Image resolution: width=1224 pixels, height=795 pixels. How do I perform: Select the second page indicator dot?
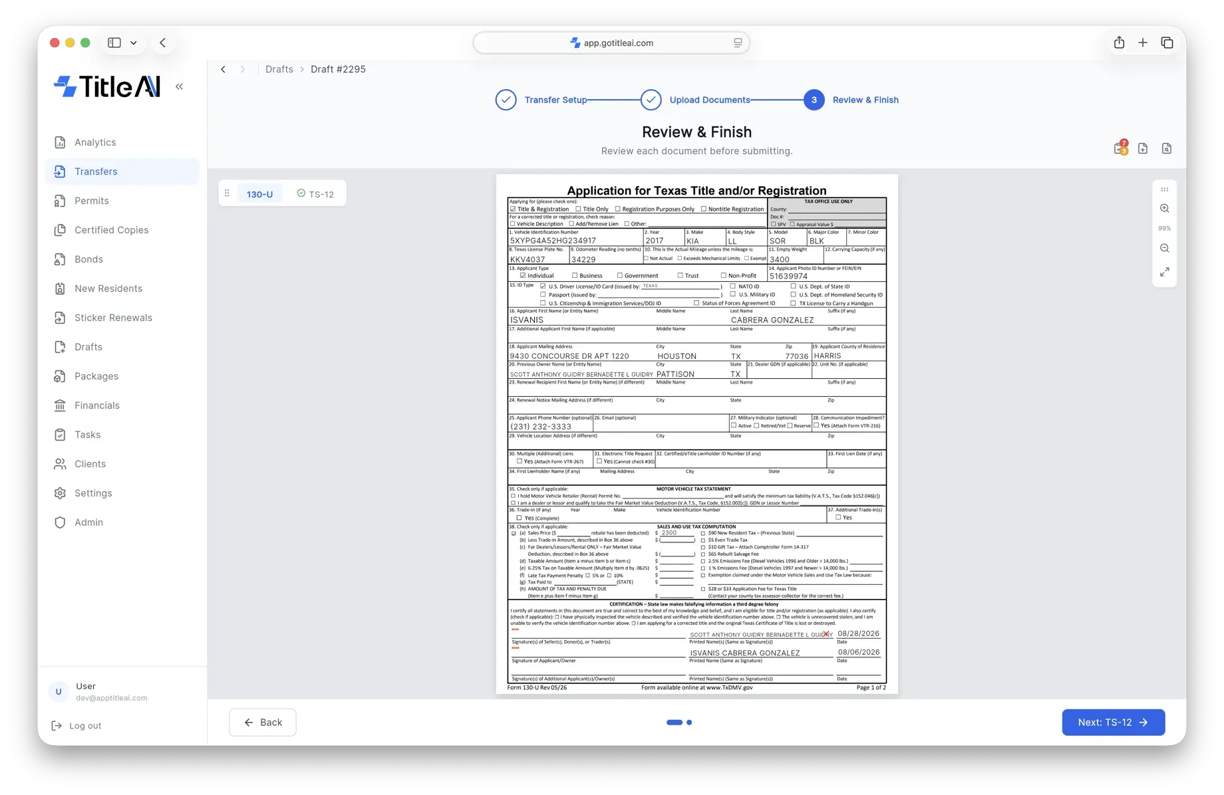click(x=689, y=723)
